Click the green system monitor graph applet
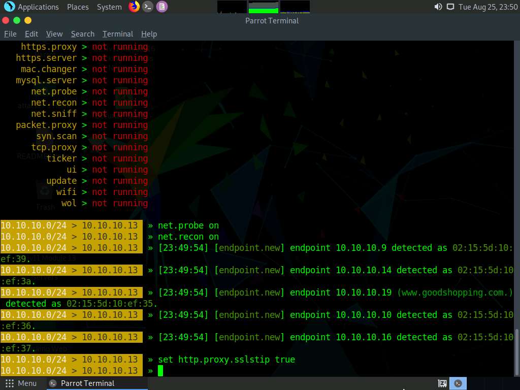The width and height of the screenshot is (520, 390). (264, 7)
